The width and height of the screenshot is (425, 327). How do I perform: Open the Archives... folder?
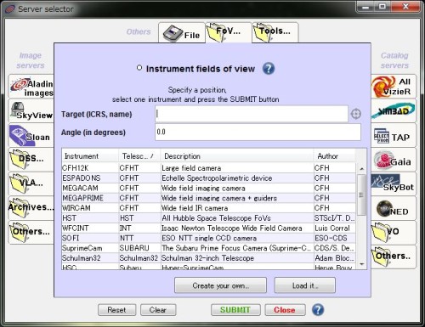click(31, 208)
